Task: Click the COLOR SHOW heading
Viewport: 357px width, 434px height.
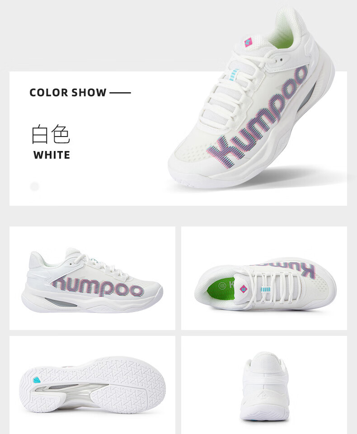Action: click(68, 92)
